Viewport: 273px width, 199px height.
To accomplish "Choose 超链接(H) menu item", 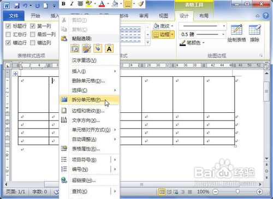I will [x=90, y=180].
